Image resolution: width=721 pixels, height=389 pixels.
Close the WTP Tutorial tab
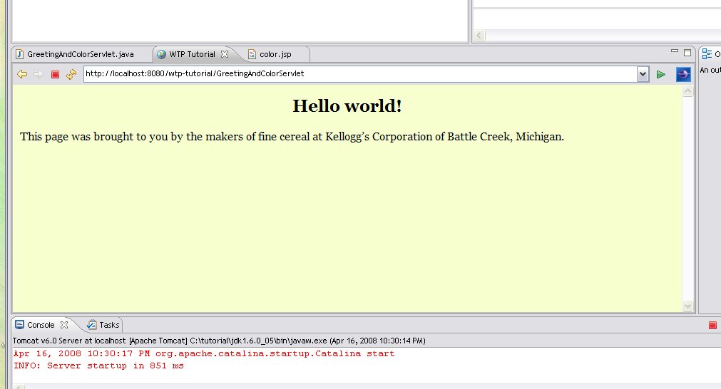coord(225,54)
